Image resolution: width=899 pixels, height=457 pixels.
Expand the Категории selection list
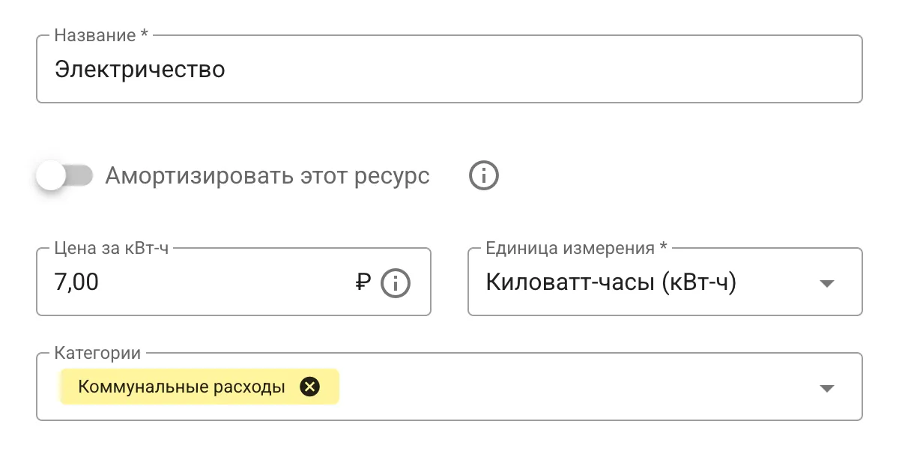827,387
